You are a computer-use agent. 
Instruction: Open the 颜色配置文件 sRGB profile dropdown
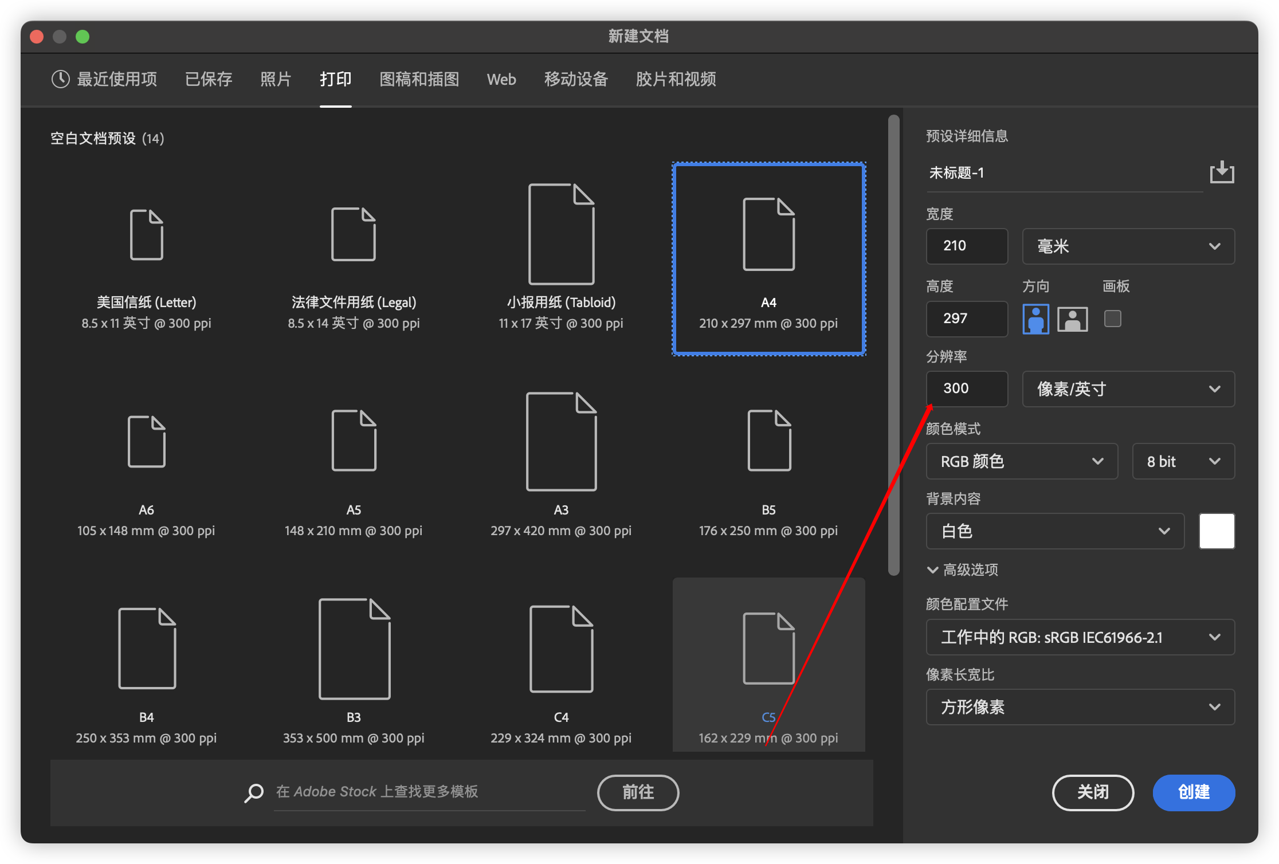tap(1080, 637)
